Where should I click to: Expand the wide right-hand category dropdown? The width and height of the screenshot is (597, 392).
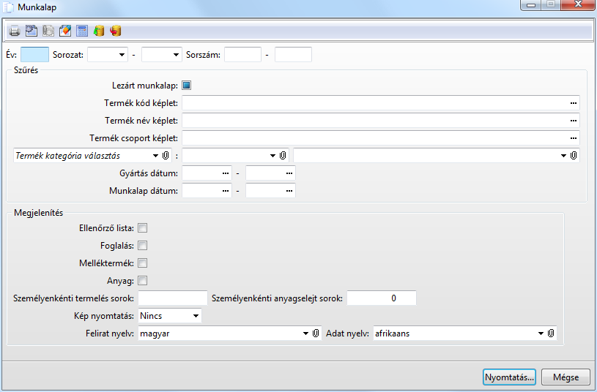[563, 156]
